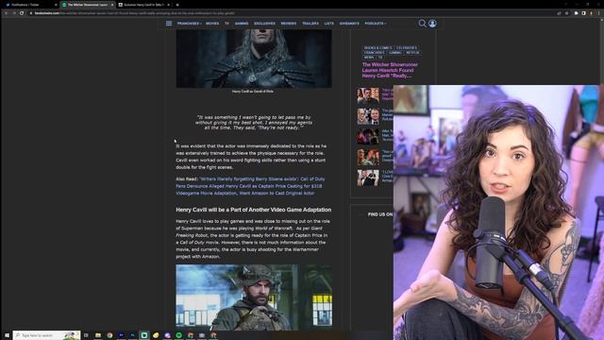Open File Explorer from taskbar

point(98,335)
